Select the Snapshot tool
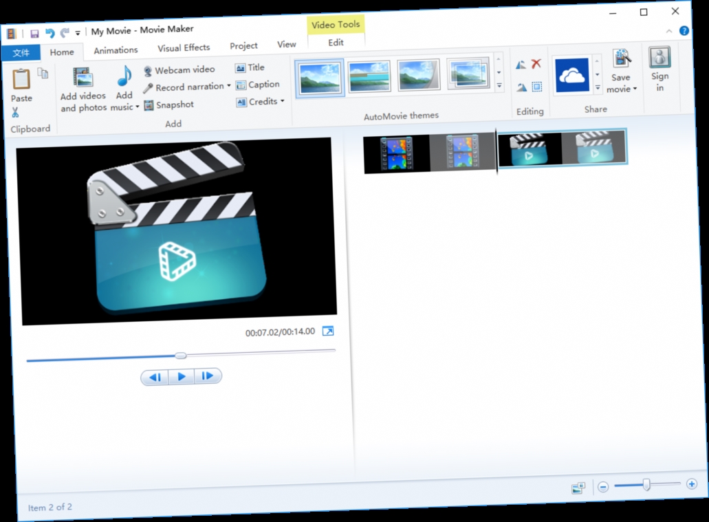The height and width of the screenshot is (522, 709). (x=168, y=105)
